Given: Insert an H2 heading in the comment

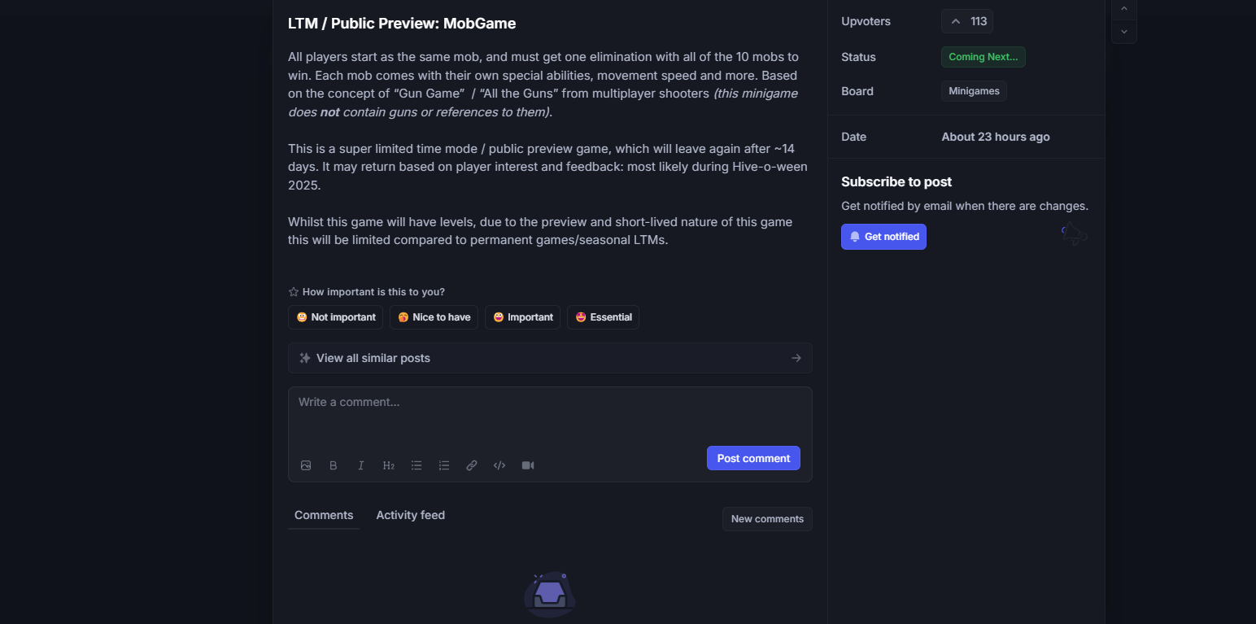Looking at the screenshot, I should 389,465.
